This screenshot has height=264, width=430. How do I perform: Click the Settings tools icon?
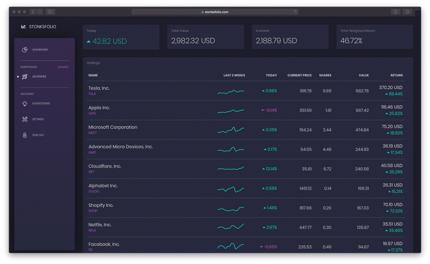pyautogui.click(x=25, y=119)
